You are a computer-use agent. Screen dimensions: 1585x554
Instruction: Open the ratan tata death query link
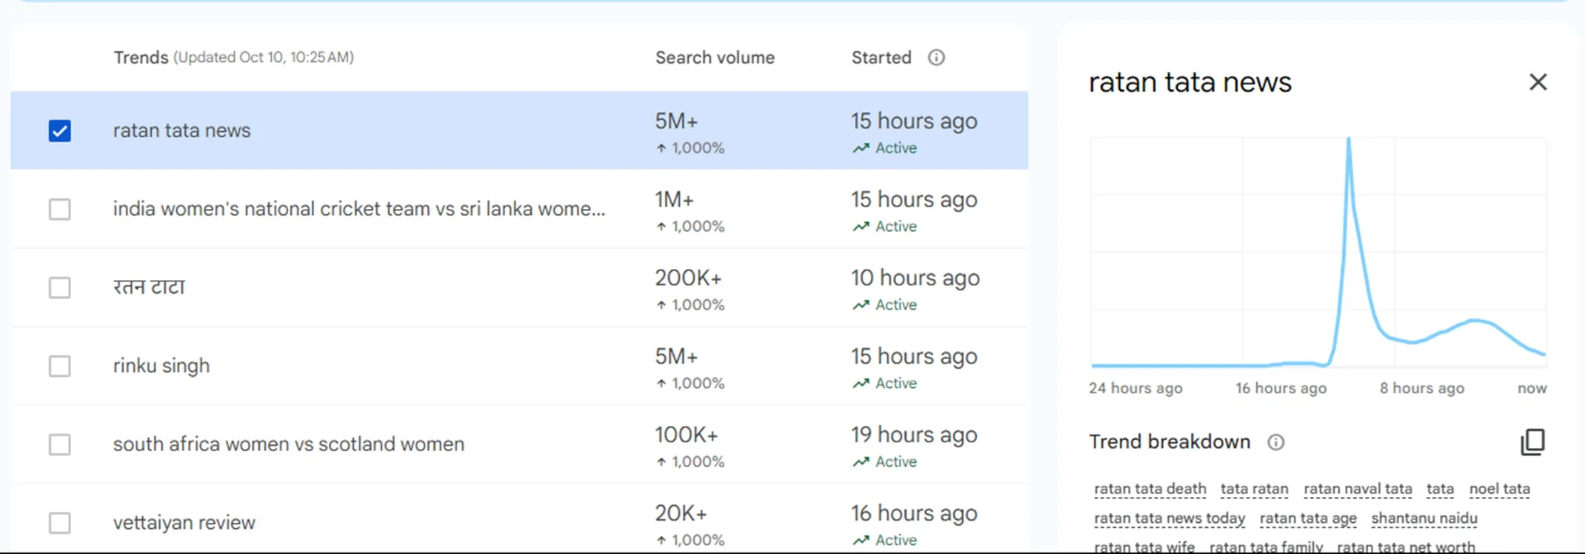1149,489
